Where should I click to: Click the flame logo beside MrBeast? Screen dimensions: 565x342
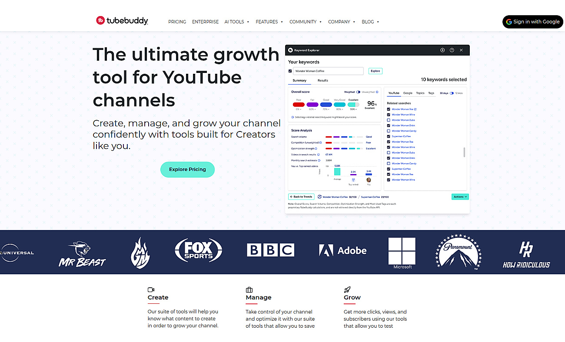(140, 253)
